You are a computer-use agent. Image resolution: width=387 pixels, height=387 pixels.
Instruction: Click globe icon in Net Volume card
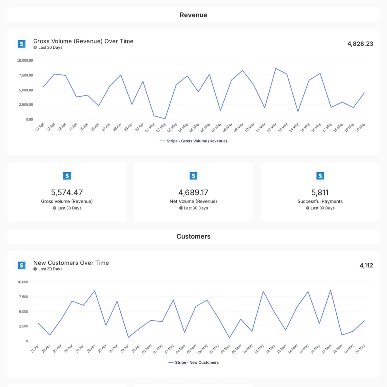click(x=181, y=208)
